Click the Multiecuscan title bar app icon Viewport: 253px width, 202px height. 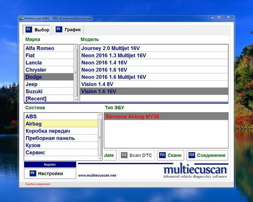21,18
